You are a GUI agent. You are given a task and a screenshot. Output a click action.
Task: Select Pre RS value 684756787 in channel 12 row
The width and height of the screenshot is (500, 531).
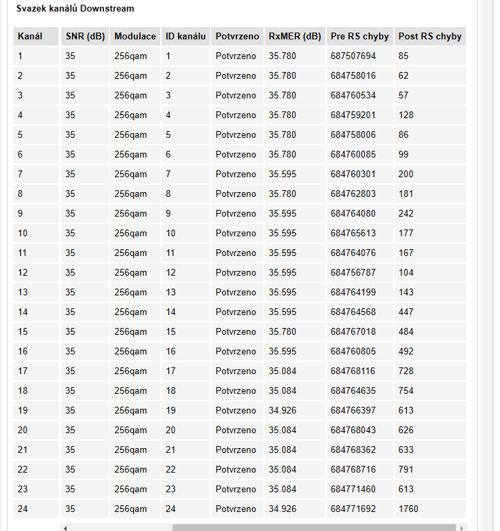(x=353, y=272)
